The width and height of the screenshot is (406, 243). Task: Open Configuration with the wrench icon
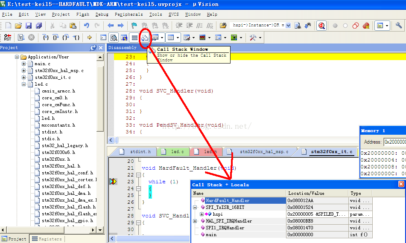point(398,25)
